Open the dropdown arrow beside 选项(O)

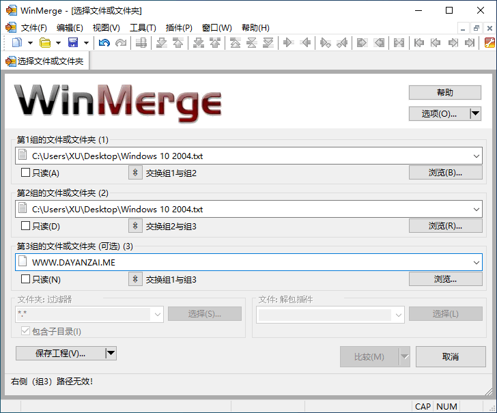pyautogui.click(x=476, y=113)
